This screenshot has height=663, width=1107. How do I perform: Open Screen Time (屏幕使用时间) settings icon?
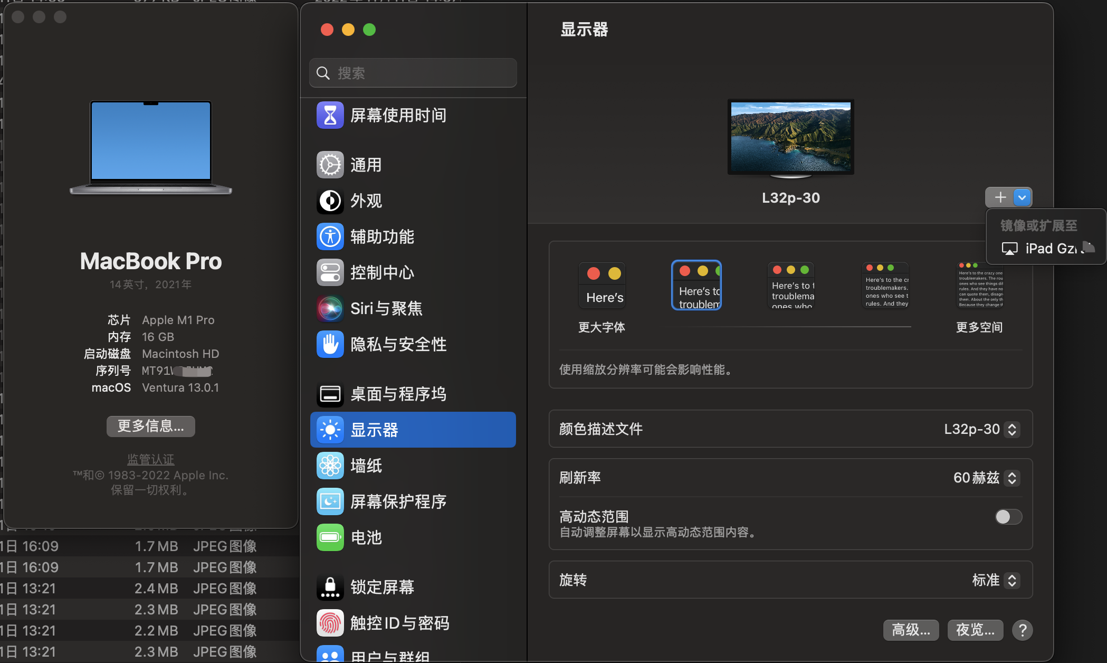point(330,115)
